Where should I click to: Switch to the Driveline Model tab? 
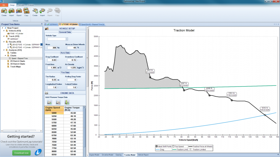tap(107, 155)
